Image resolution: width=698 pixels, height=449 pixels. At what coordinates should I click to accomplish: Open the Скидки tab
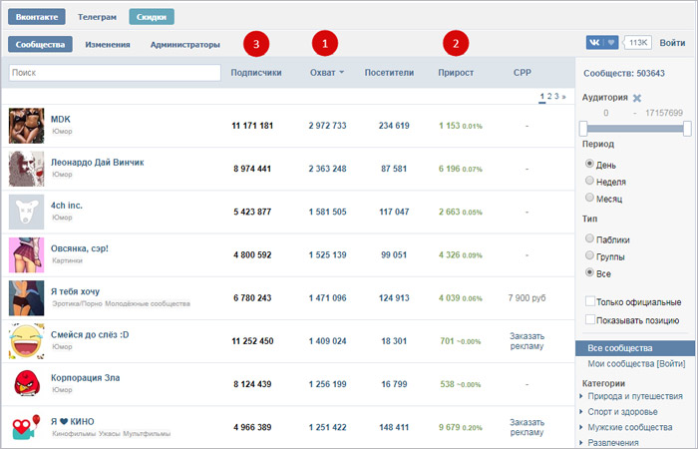152,17
